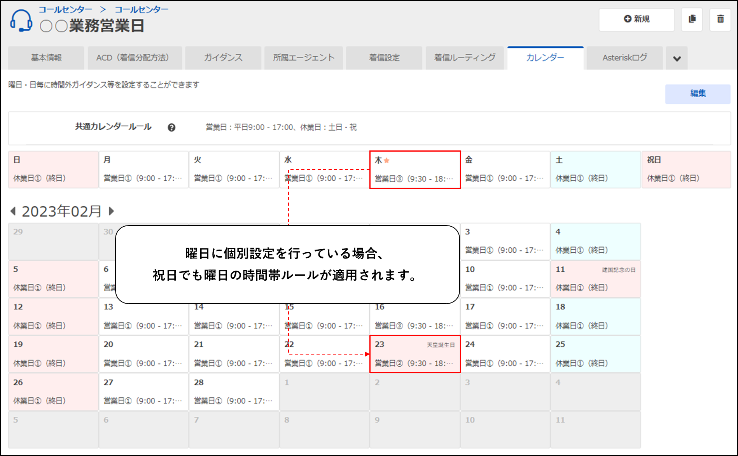The image size is (738, 456).
Task: Go to next month arrow
Action: click(x=112, y=211)
